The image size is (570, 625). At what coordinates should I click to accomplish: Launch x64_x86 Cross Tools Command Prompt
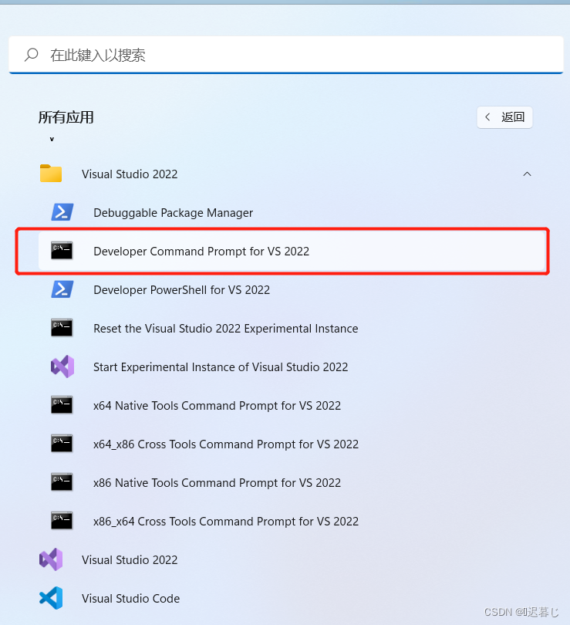tap(226, 444)
